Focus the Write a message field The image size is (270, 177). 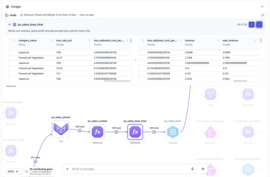130,169
